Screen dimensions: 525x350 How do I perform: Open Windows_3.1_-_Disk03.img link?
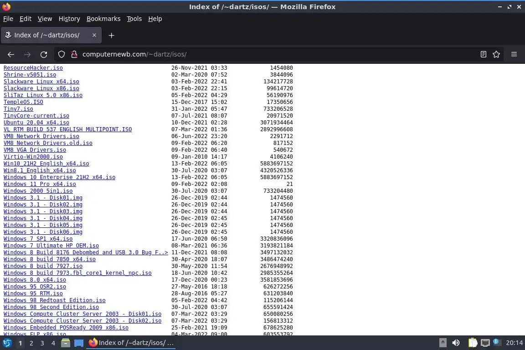click(x=43, y=211)
